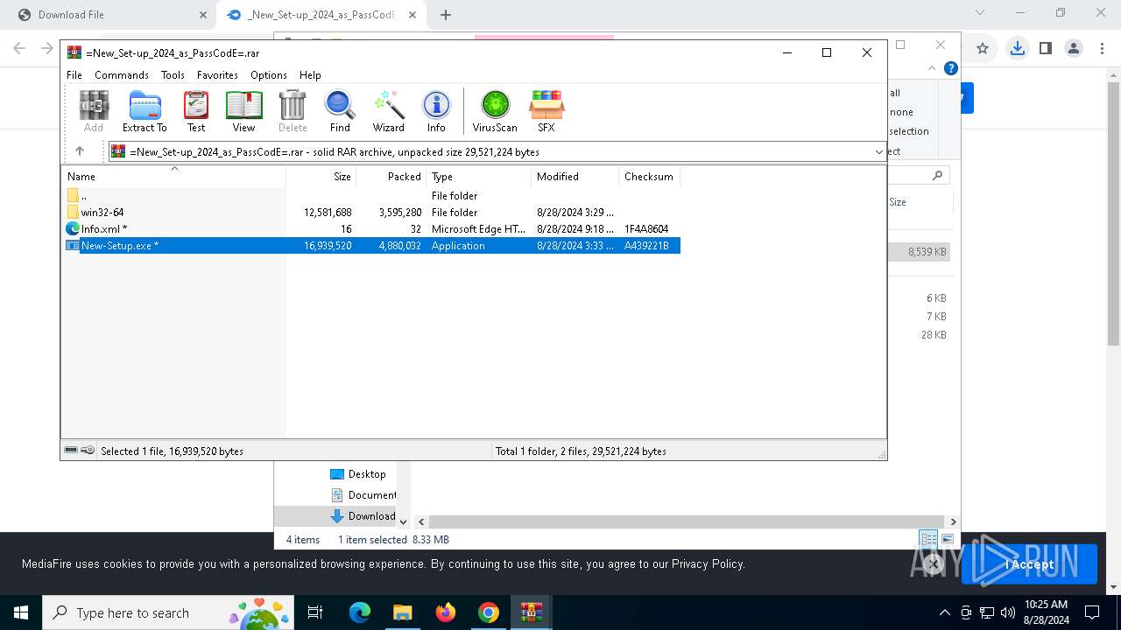The image size is (1121, 630).
Task: Open Task View on taskbar
Action: [x=315, y=612]
